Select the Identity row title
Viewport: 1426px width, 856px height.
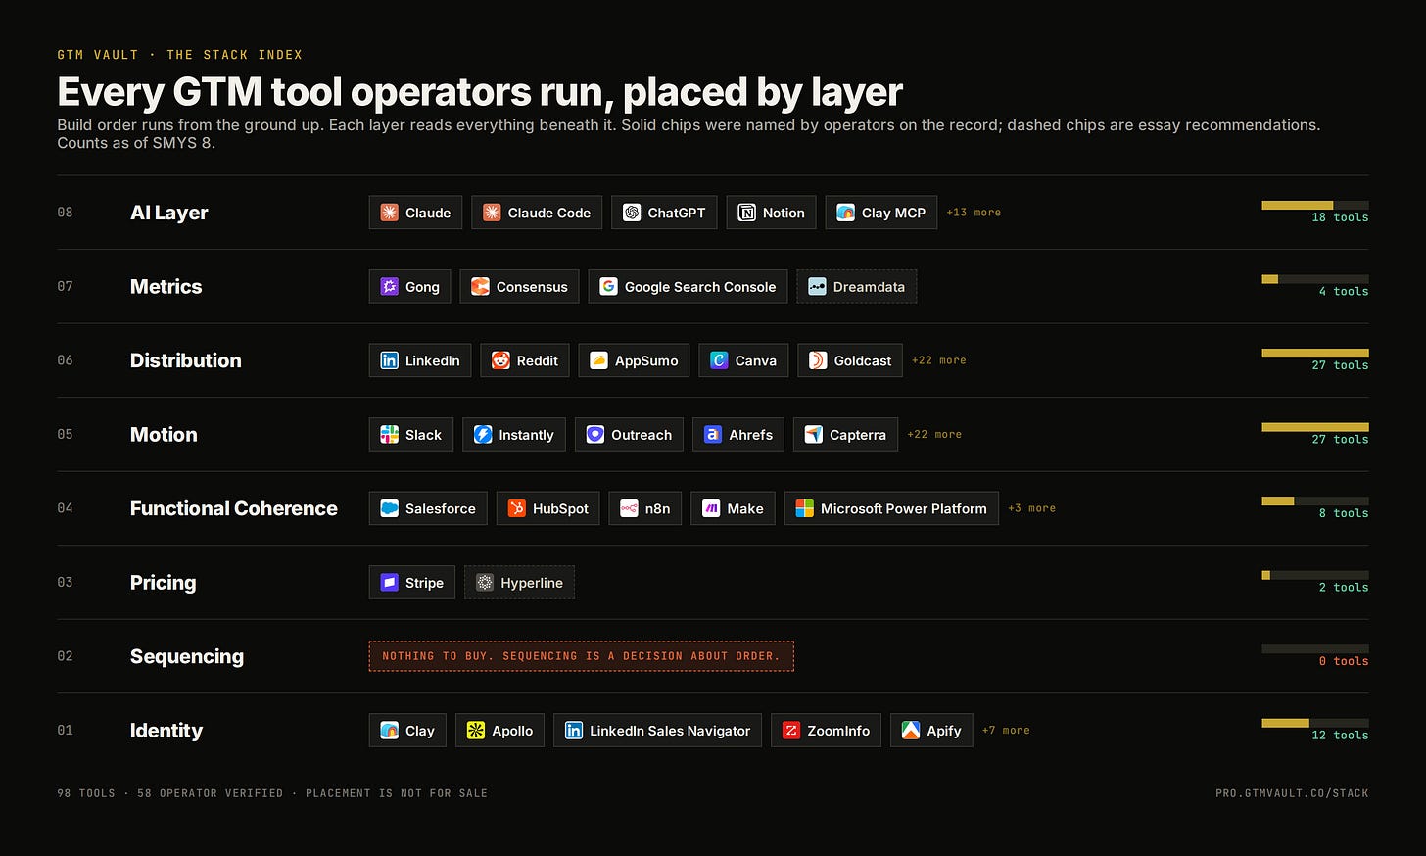tap(166, 731)
